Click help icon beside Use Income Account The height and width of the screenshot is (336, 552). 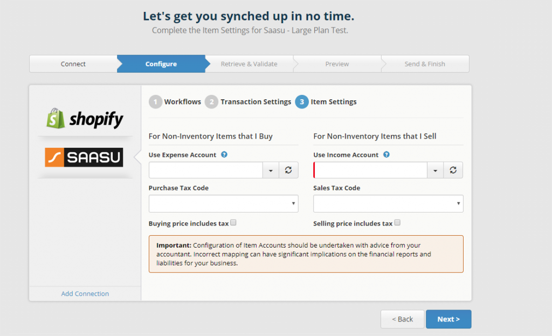pos(387,155)
